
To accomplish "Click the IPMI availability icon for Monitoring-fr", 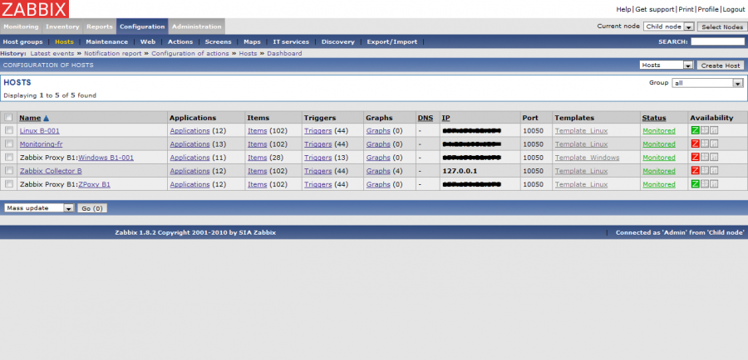I will [x=714, y=144].
